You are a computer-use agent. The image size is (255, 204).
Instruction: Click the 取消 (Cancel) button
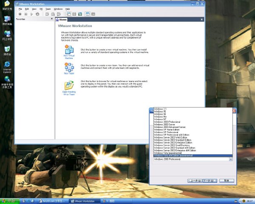coord(227,181)
